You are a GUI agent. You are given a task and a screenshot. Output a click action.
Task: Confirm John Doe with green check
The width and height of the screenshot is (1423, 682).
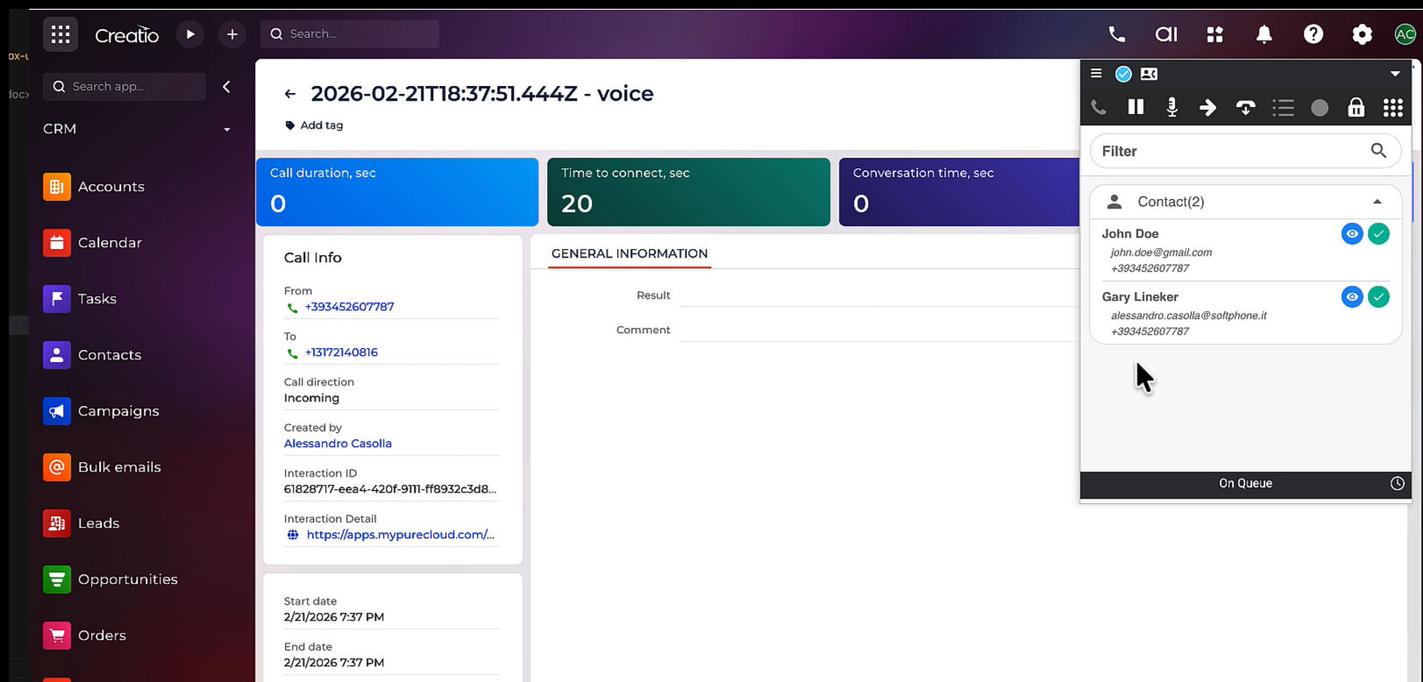point(1379,234)
